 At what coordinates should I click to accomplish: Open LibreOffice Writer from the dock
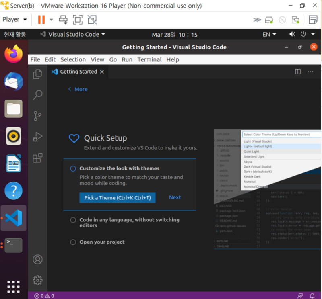click(14, 164)
